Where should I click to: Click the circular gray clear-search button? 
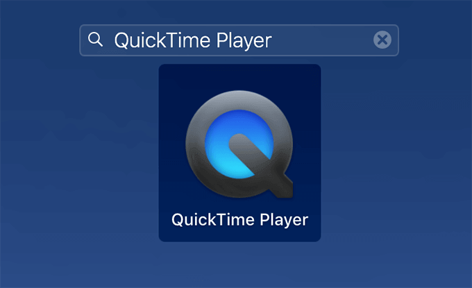click(382, 40)
